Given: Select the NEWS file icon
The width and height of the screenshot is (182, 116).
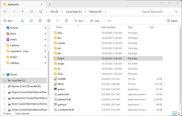Looking at the screenshot, I should click(56, 84).
